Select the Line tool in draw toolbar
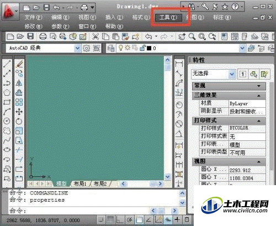Viewport: 276px width, 226px height. 7,64
